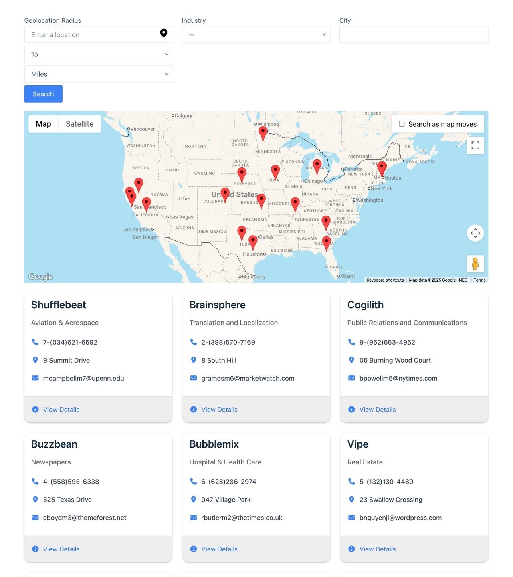
Task: Open the Miles unit dropdown
Action: tap(99, 74)
